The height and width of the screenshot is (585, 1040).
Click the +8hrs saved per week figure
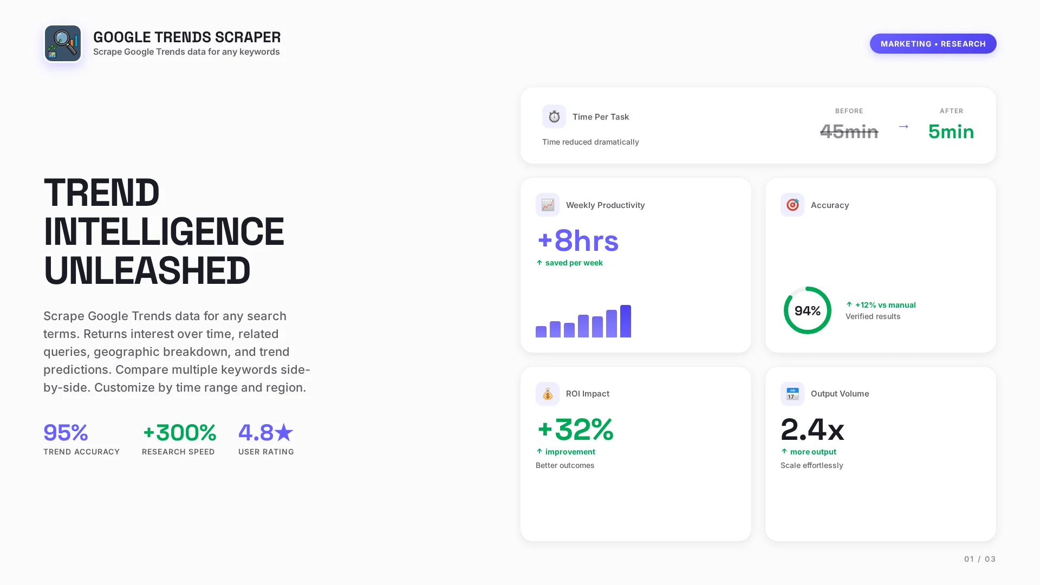point(577,241)
